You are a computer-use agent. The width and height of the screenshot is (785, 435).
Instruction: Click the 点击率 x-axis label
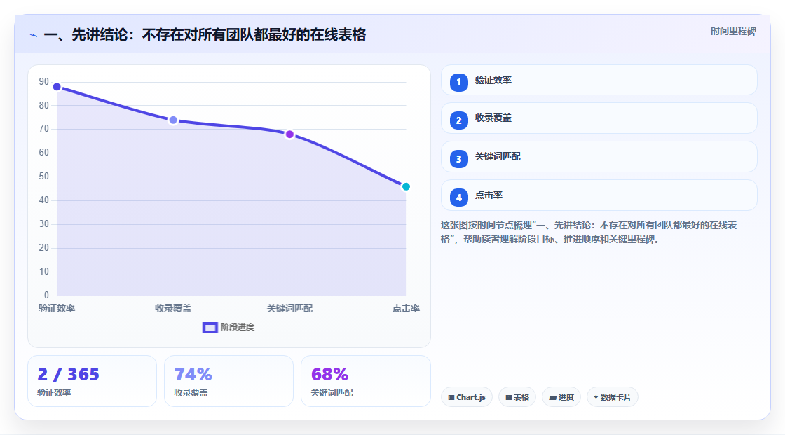[406, 308]
